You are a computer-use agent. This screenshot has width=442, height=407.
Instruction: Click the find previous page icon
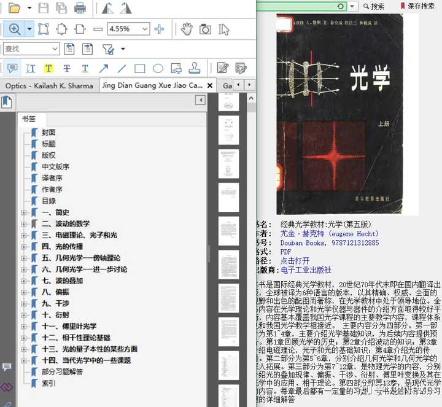click(x=69, y=49)
